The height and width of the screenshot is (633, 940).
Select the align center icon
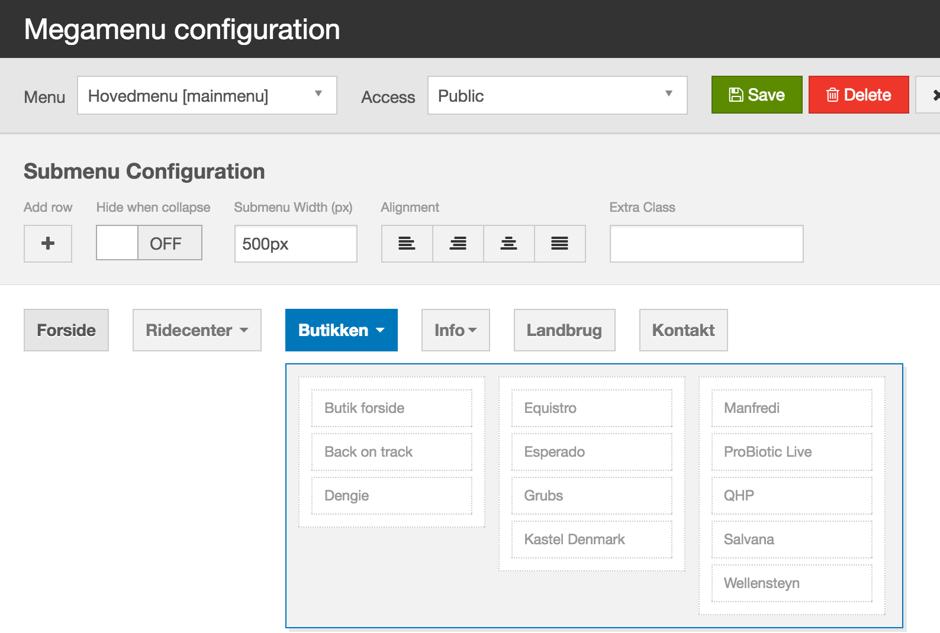[508, 243]
